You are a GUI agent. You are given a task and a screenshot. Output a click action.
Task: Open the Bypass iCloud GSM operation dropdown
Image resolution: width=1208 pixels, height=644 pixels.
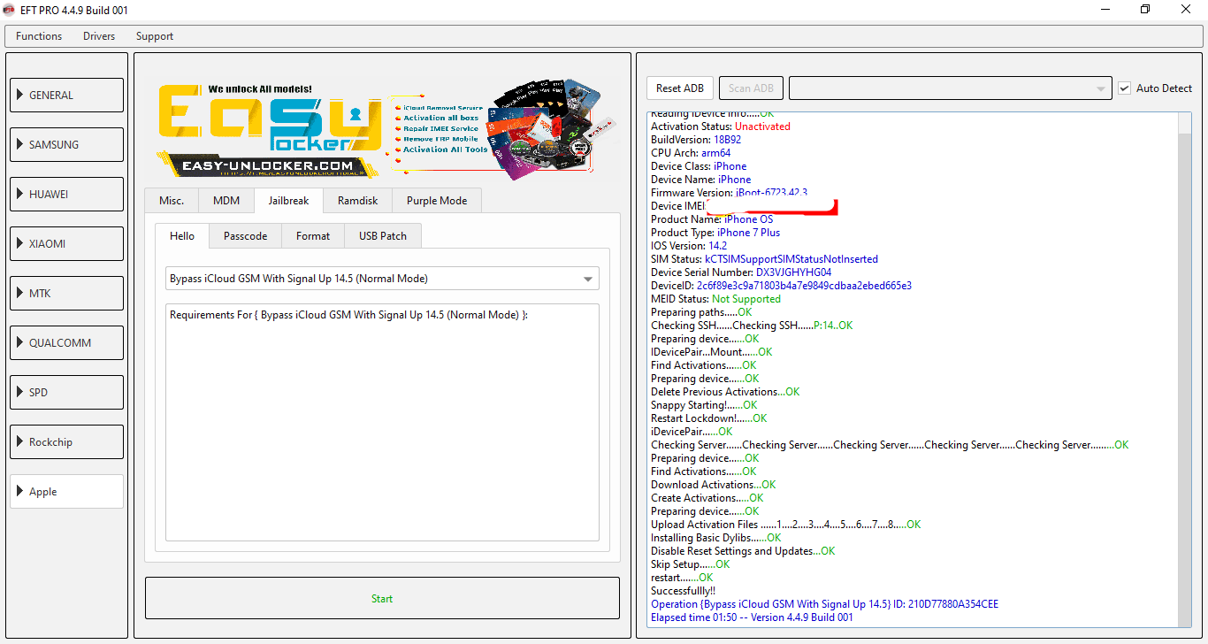pyautogui.click(x=382, y=279)
